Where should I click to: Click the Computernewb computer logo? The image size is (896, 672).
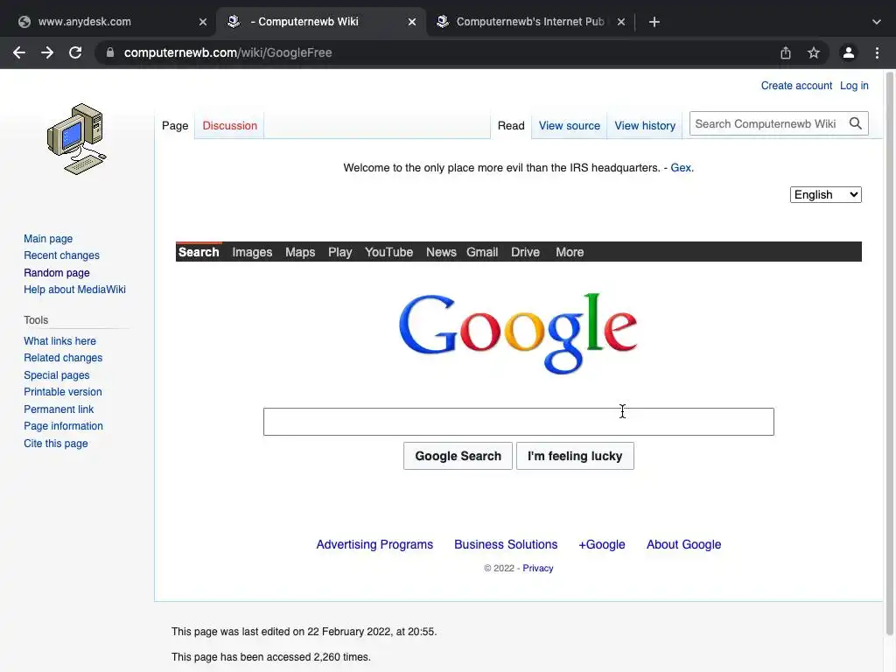(77, 139)
